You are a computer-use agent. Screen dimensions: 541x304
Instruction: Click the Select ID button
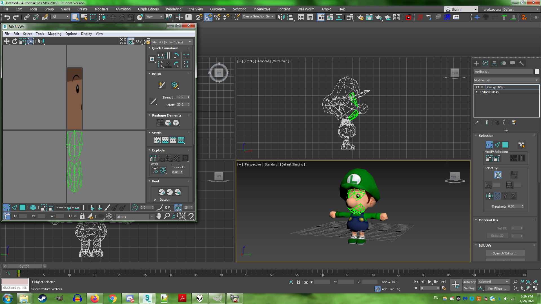coord(497,236)
